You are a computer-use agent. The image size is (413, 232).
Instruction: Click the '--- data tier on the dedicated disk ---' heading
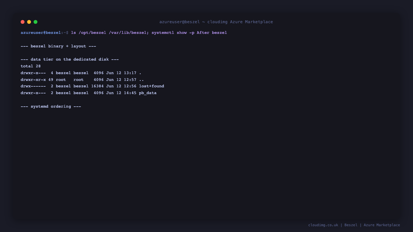tap(70, 59)
